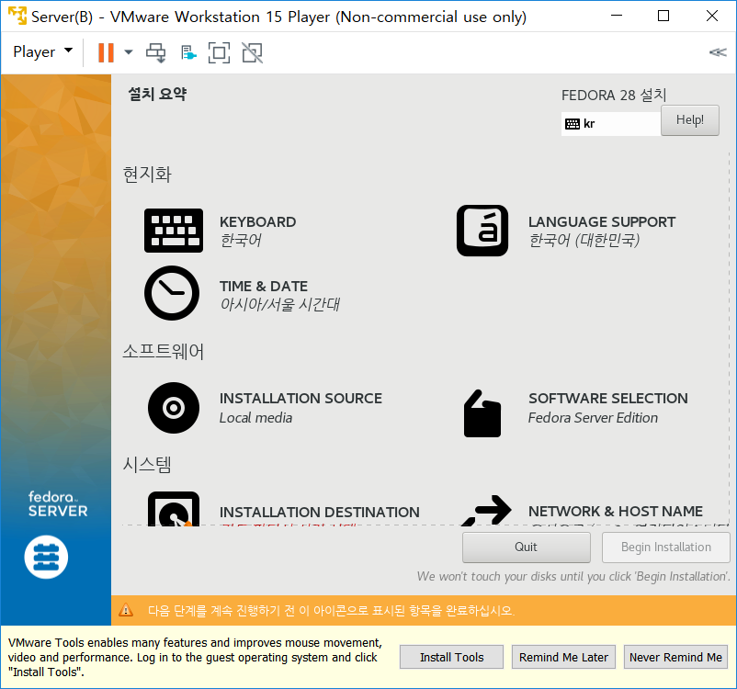Click Never Remind Me button
Image resolution: width=737 pixels, height=689 pixels.
coord(675,657)
